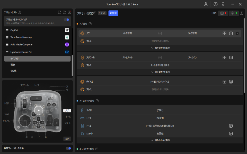Open settings via the hexagon gear icon
Viewport: 247px width, 154px height.
tap(216, 4)
